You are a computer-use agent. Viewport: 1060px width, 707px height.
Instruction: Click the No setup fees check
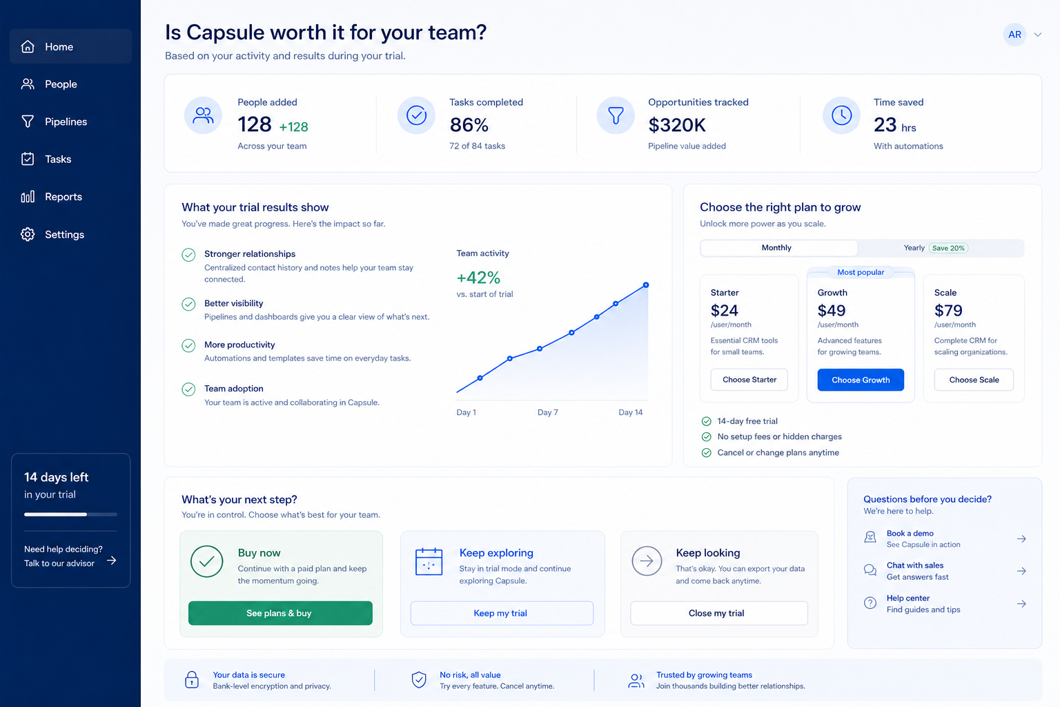[706, 437]
